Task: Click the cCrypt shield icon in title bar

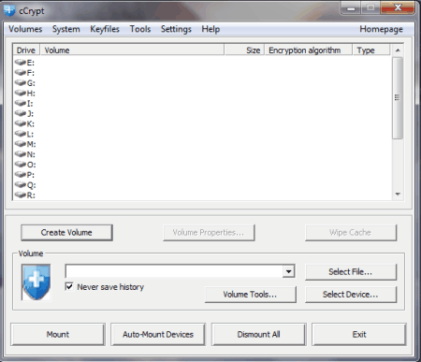Action: pyautogui.click(x=9, y=10)
